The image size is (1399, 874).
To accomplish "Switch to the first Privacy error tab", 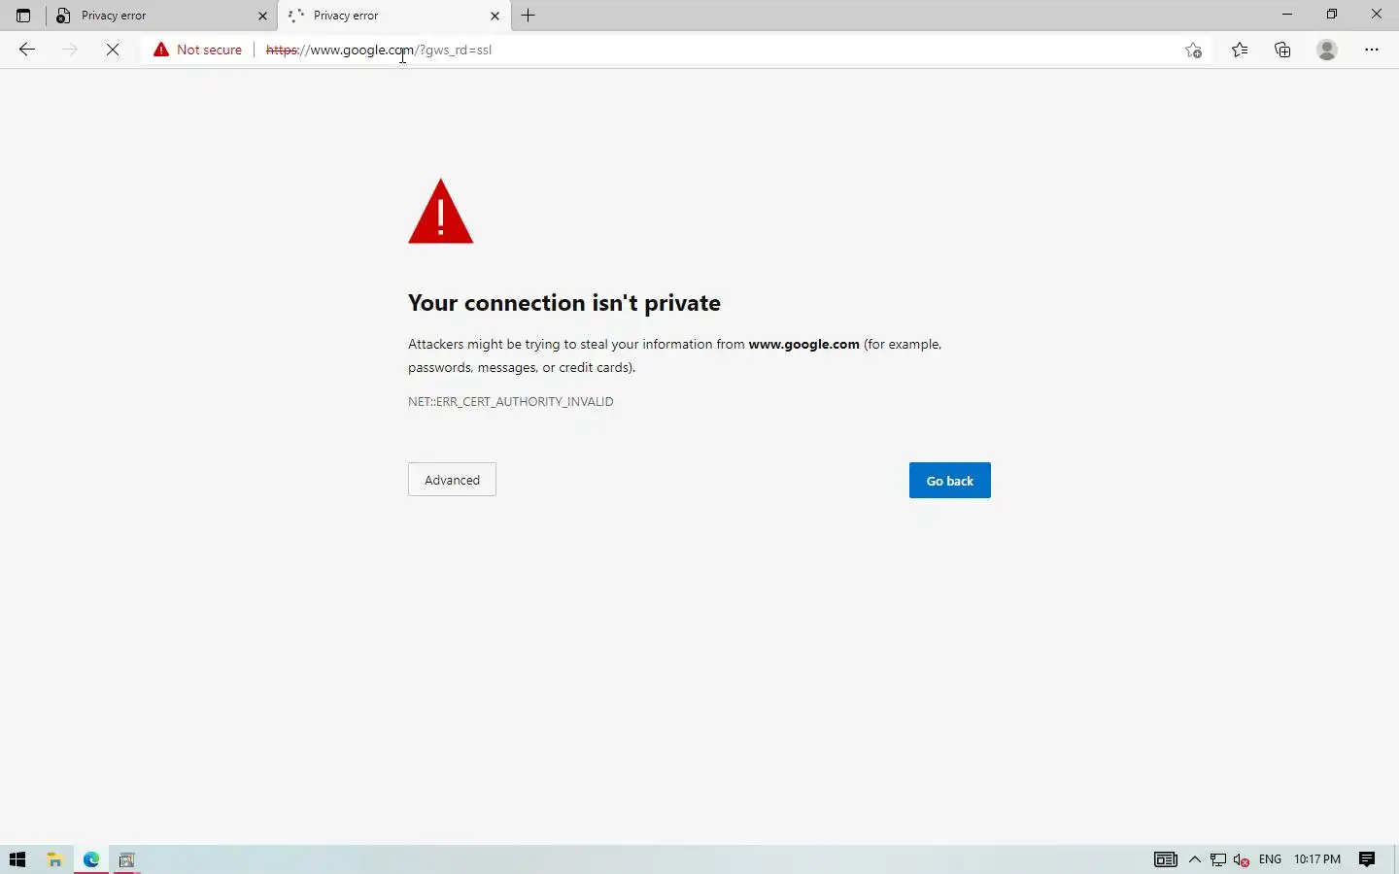I will pos(161,16).
